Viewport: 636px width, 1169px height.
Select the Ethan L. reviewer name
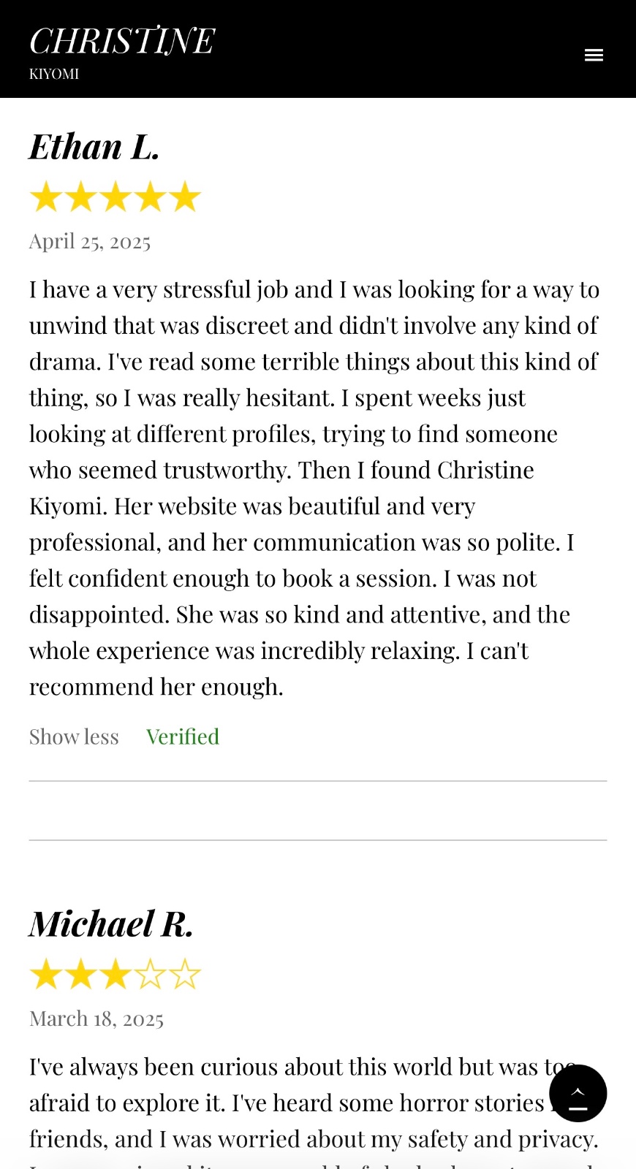point(94,146)
